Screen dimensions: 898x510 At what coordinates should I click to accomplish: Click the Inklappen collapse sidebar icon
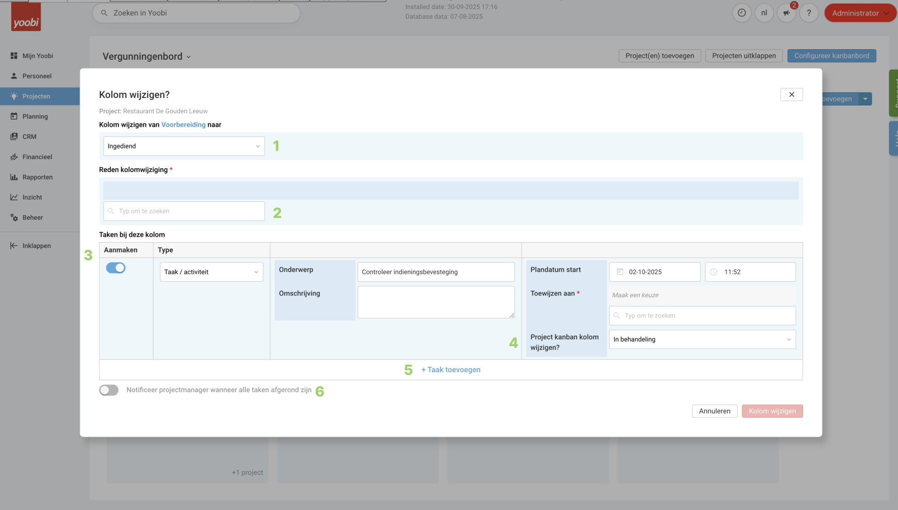14,246
